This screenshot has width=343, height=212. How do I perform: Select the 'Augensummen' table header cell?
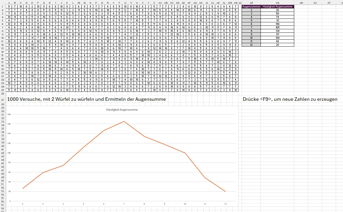(x=252, y=6)
